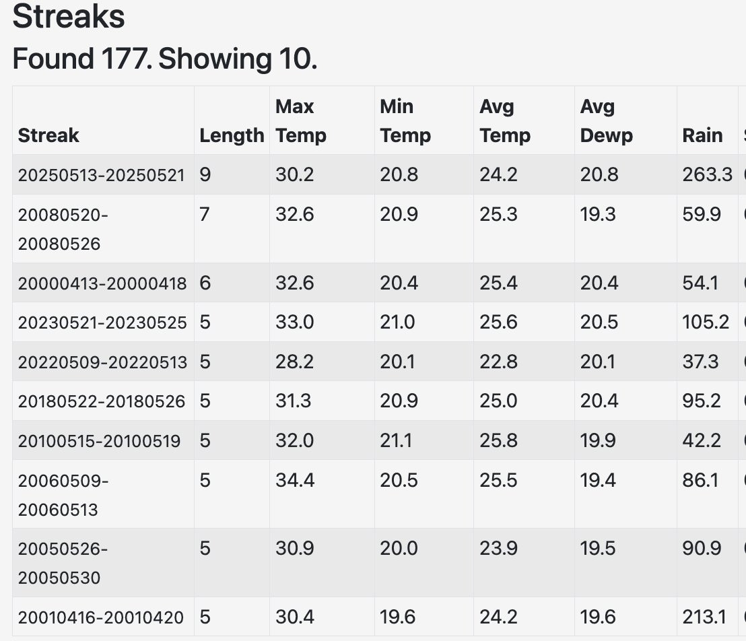Click the 34.4 max temp cell

click(x=294, y=481)
